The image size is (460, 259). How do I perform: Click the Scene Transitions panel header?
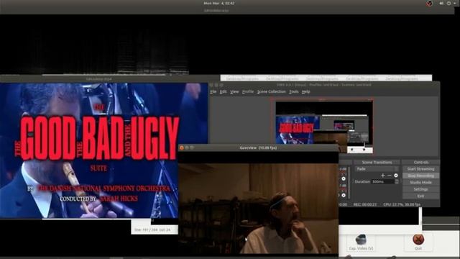point(377,163)
